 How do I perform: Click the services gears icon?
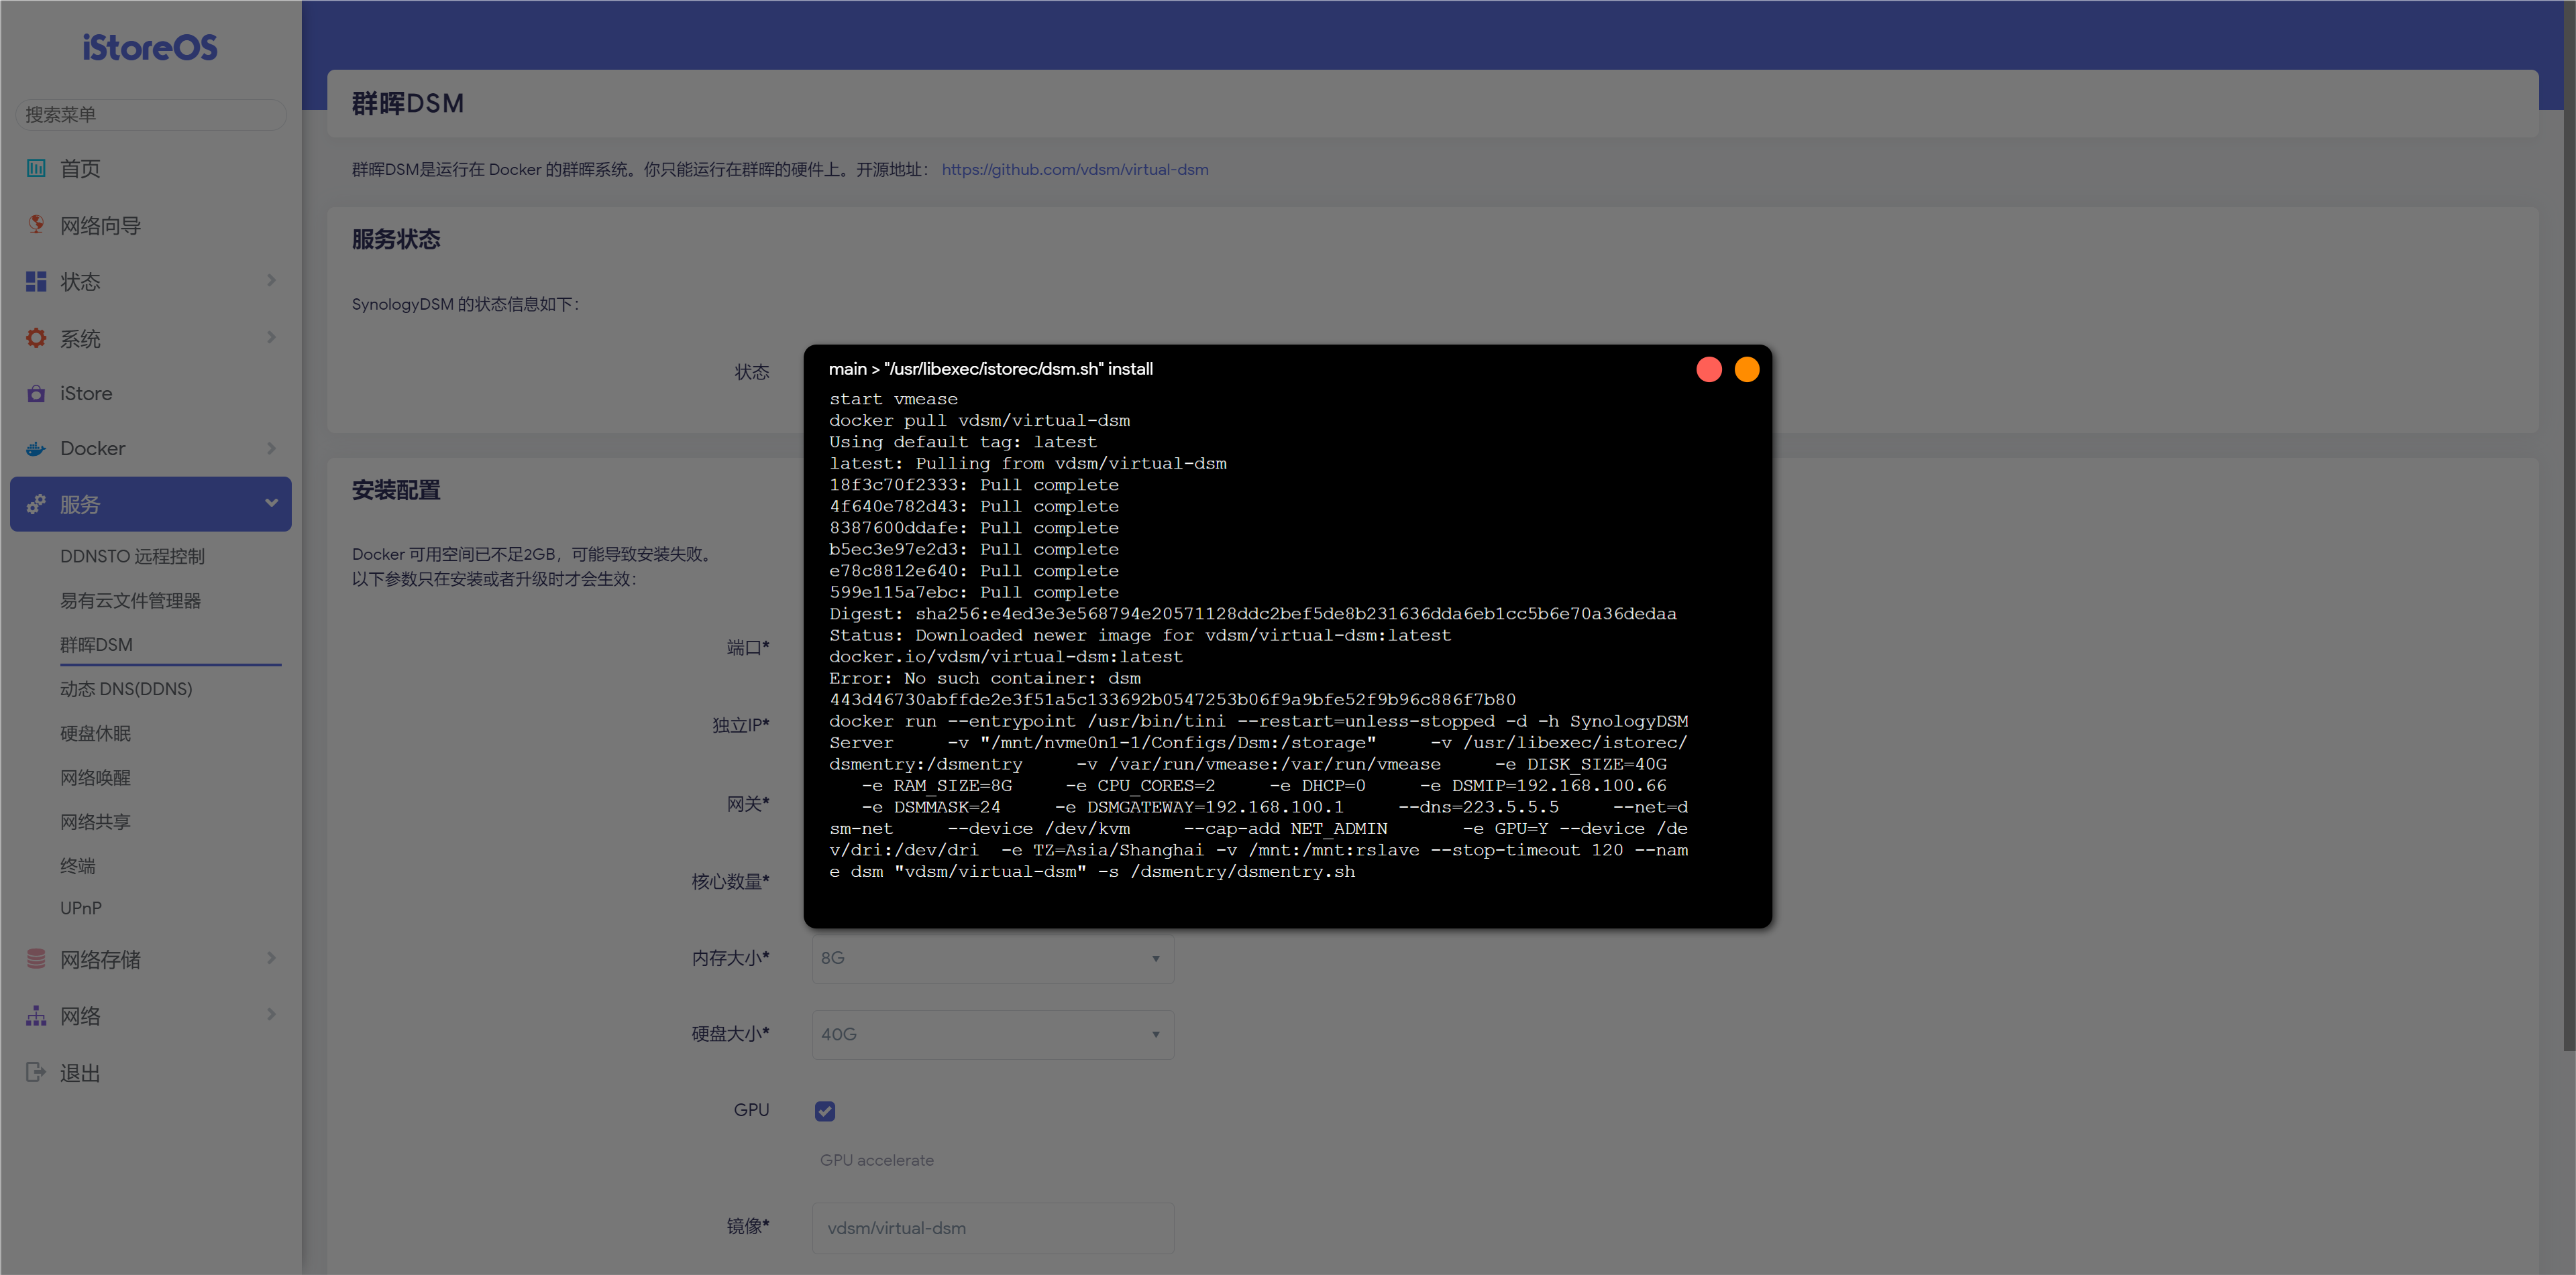(x=36, y=503)
